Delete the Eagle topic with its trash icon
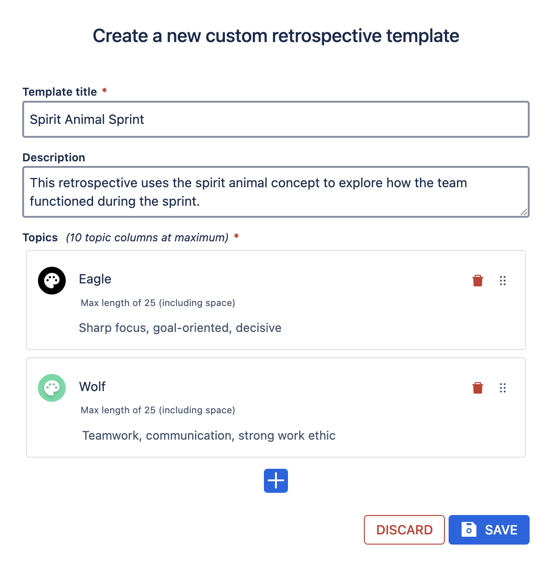This screenshot has height=564, width=550. pyautogui.click(x=478, y=281)
